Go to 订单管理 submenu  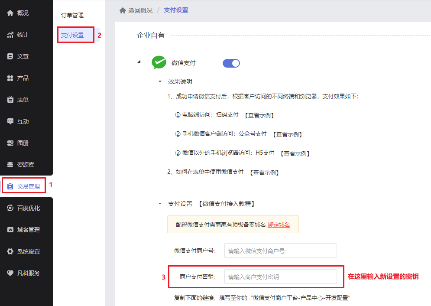click(x=72, y=16)
